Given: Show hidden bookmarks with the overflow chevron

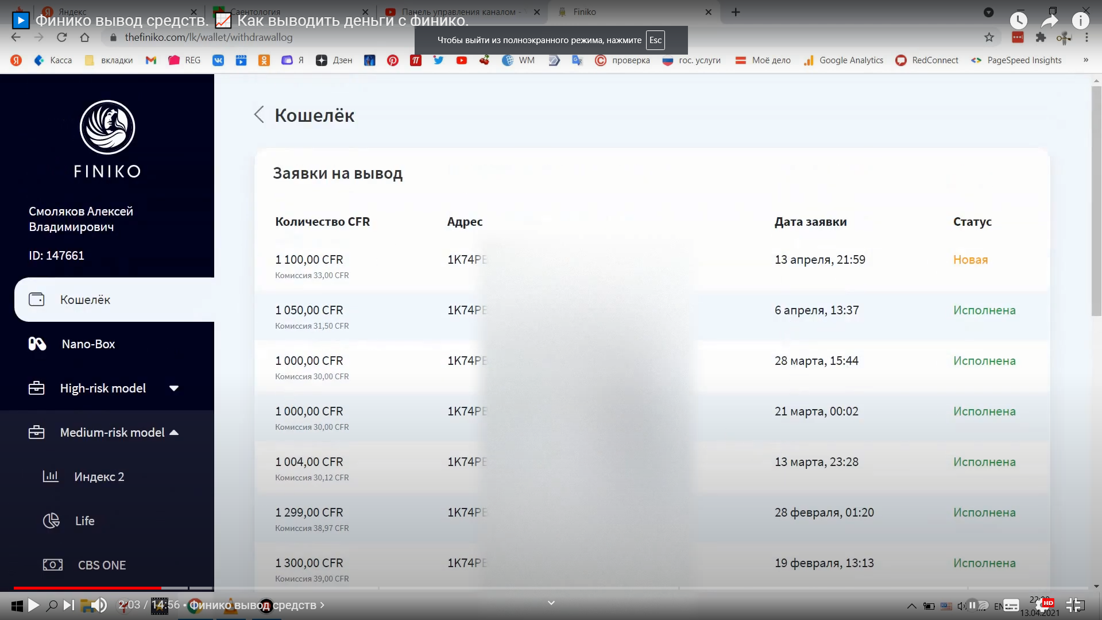Looking at the screenshot, I should (x=1086, y=60).
